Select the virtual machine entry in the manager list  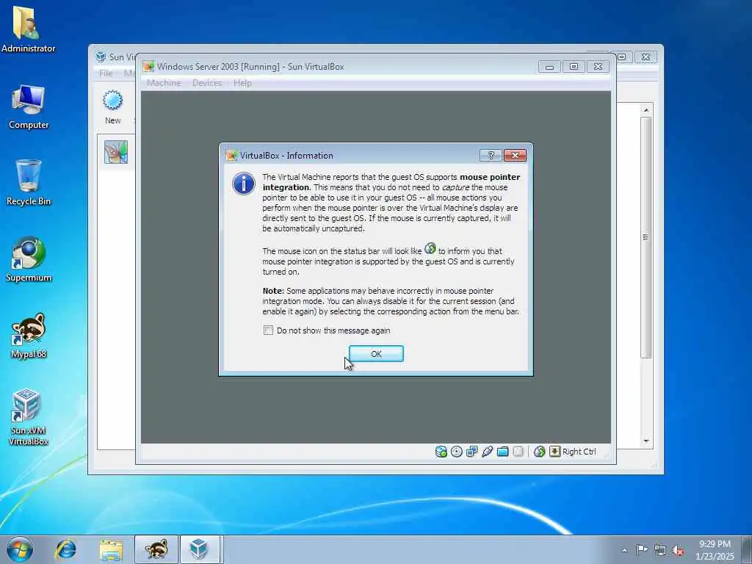point(116,152)
